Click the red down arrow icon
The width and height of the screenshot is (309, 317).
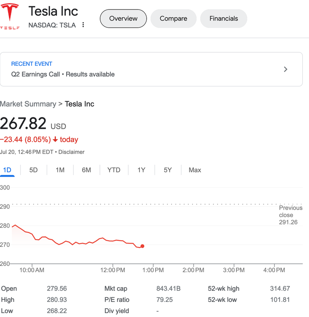click(x=55, y=139)
